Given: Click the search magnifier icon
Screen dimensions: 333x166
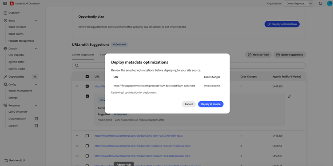Looking at the screenshot, I should (x=77, y=66).
